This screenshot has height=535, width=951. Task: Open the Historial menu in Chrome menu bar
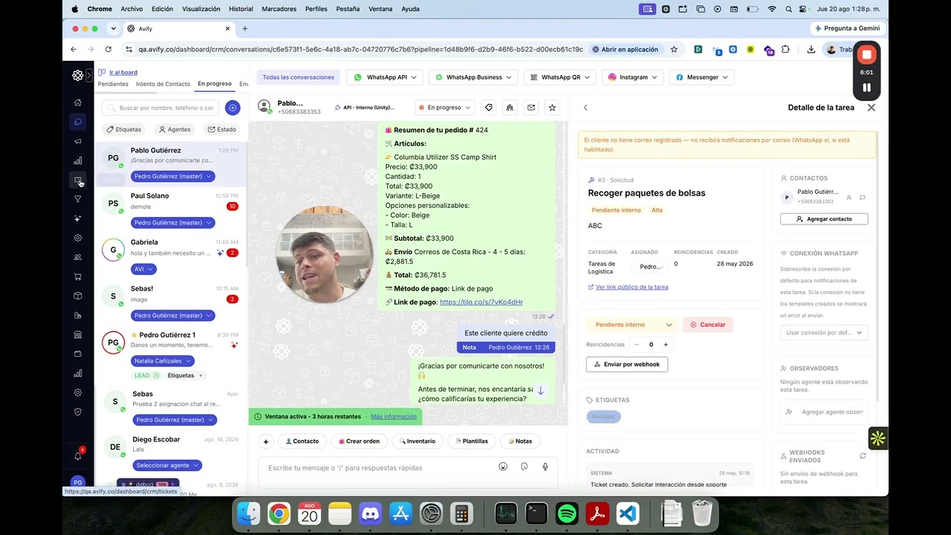[241, 9]
